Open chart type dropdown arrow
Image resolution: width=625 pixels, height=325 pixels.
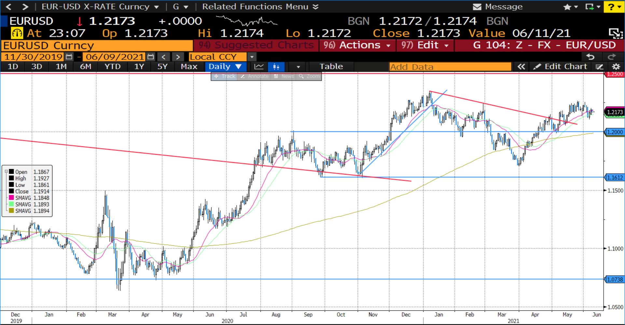pyautogui.click(x=298, y=67)
